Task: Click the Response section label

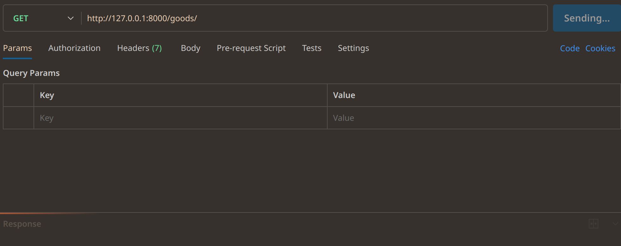Action: (x=22, y=224)
